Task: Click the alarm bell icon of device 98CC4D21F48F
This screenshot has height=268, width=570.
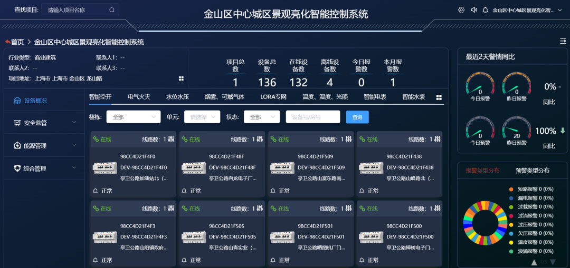Action: pos(184,191)
